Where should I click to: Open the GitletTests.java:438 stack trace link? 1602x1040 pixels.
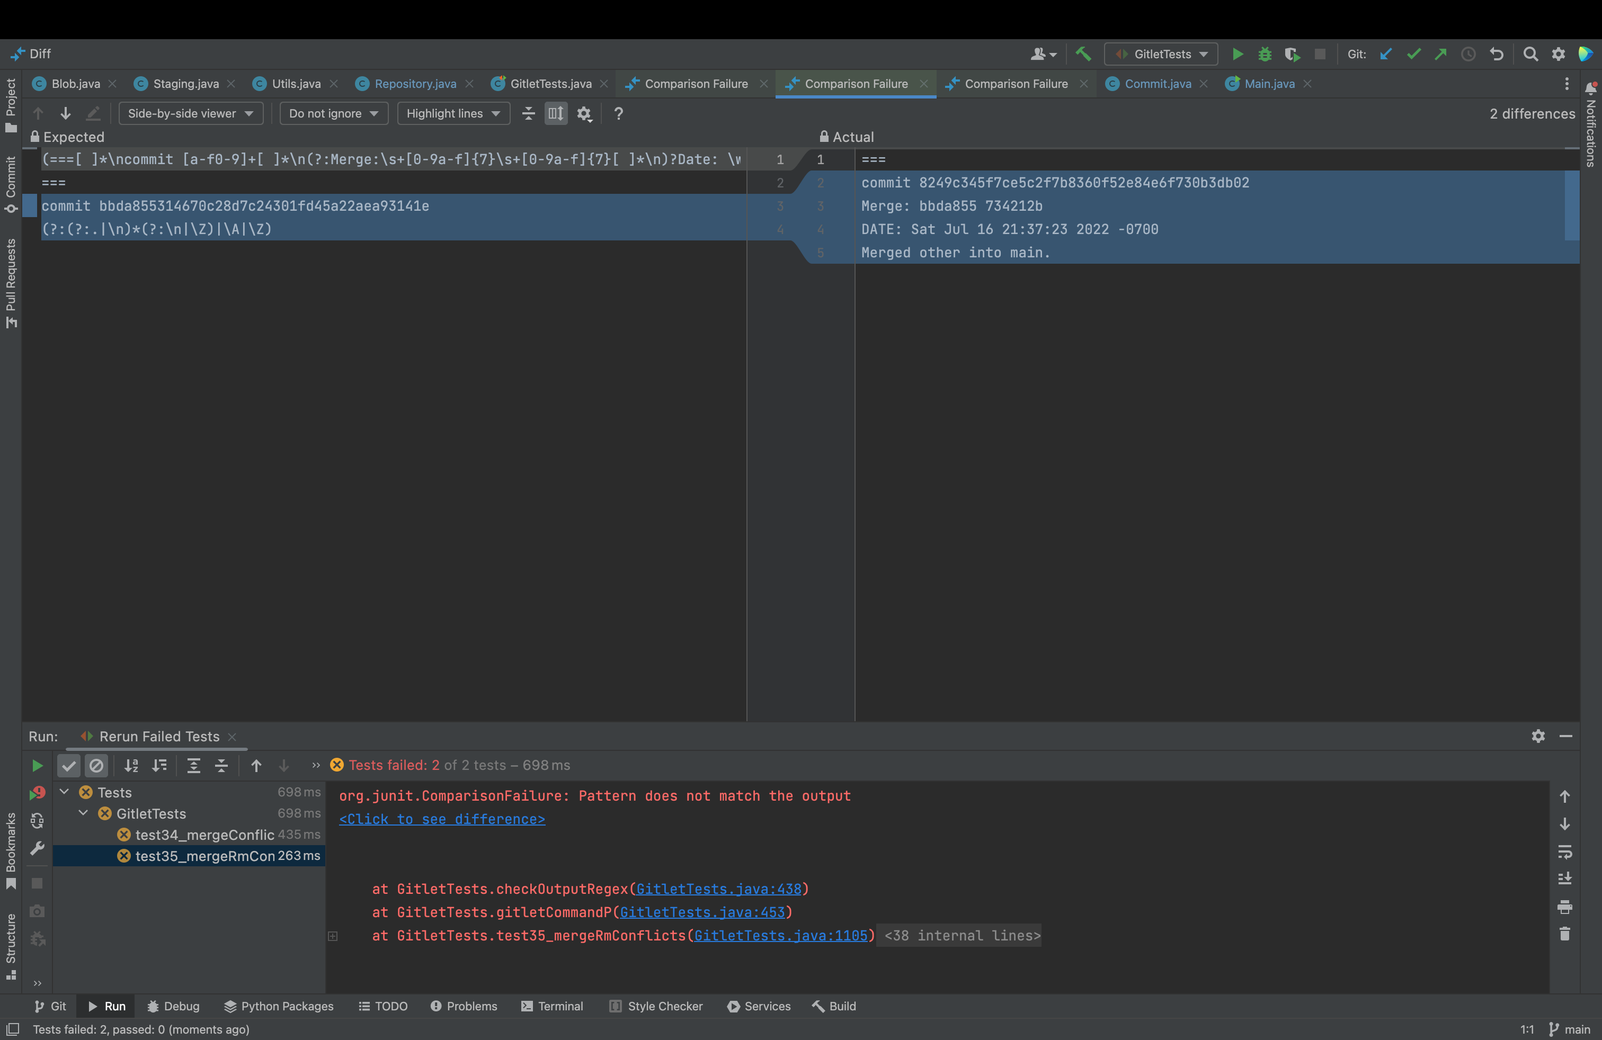718,889
